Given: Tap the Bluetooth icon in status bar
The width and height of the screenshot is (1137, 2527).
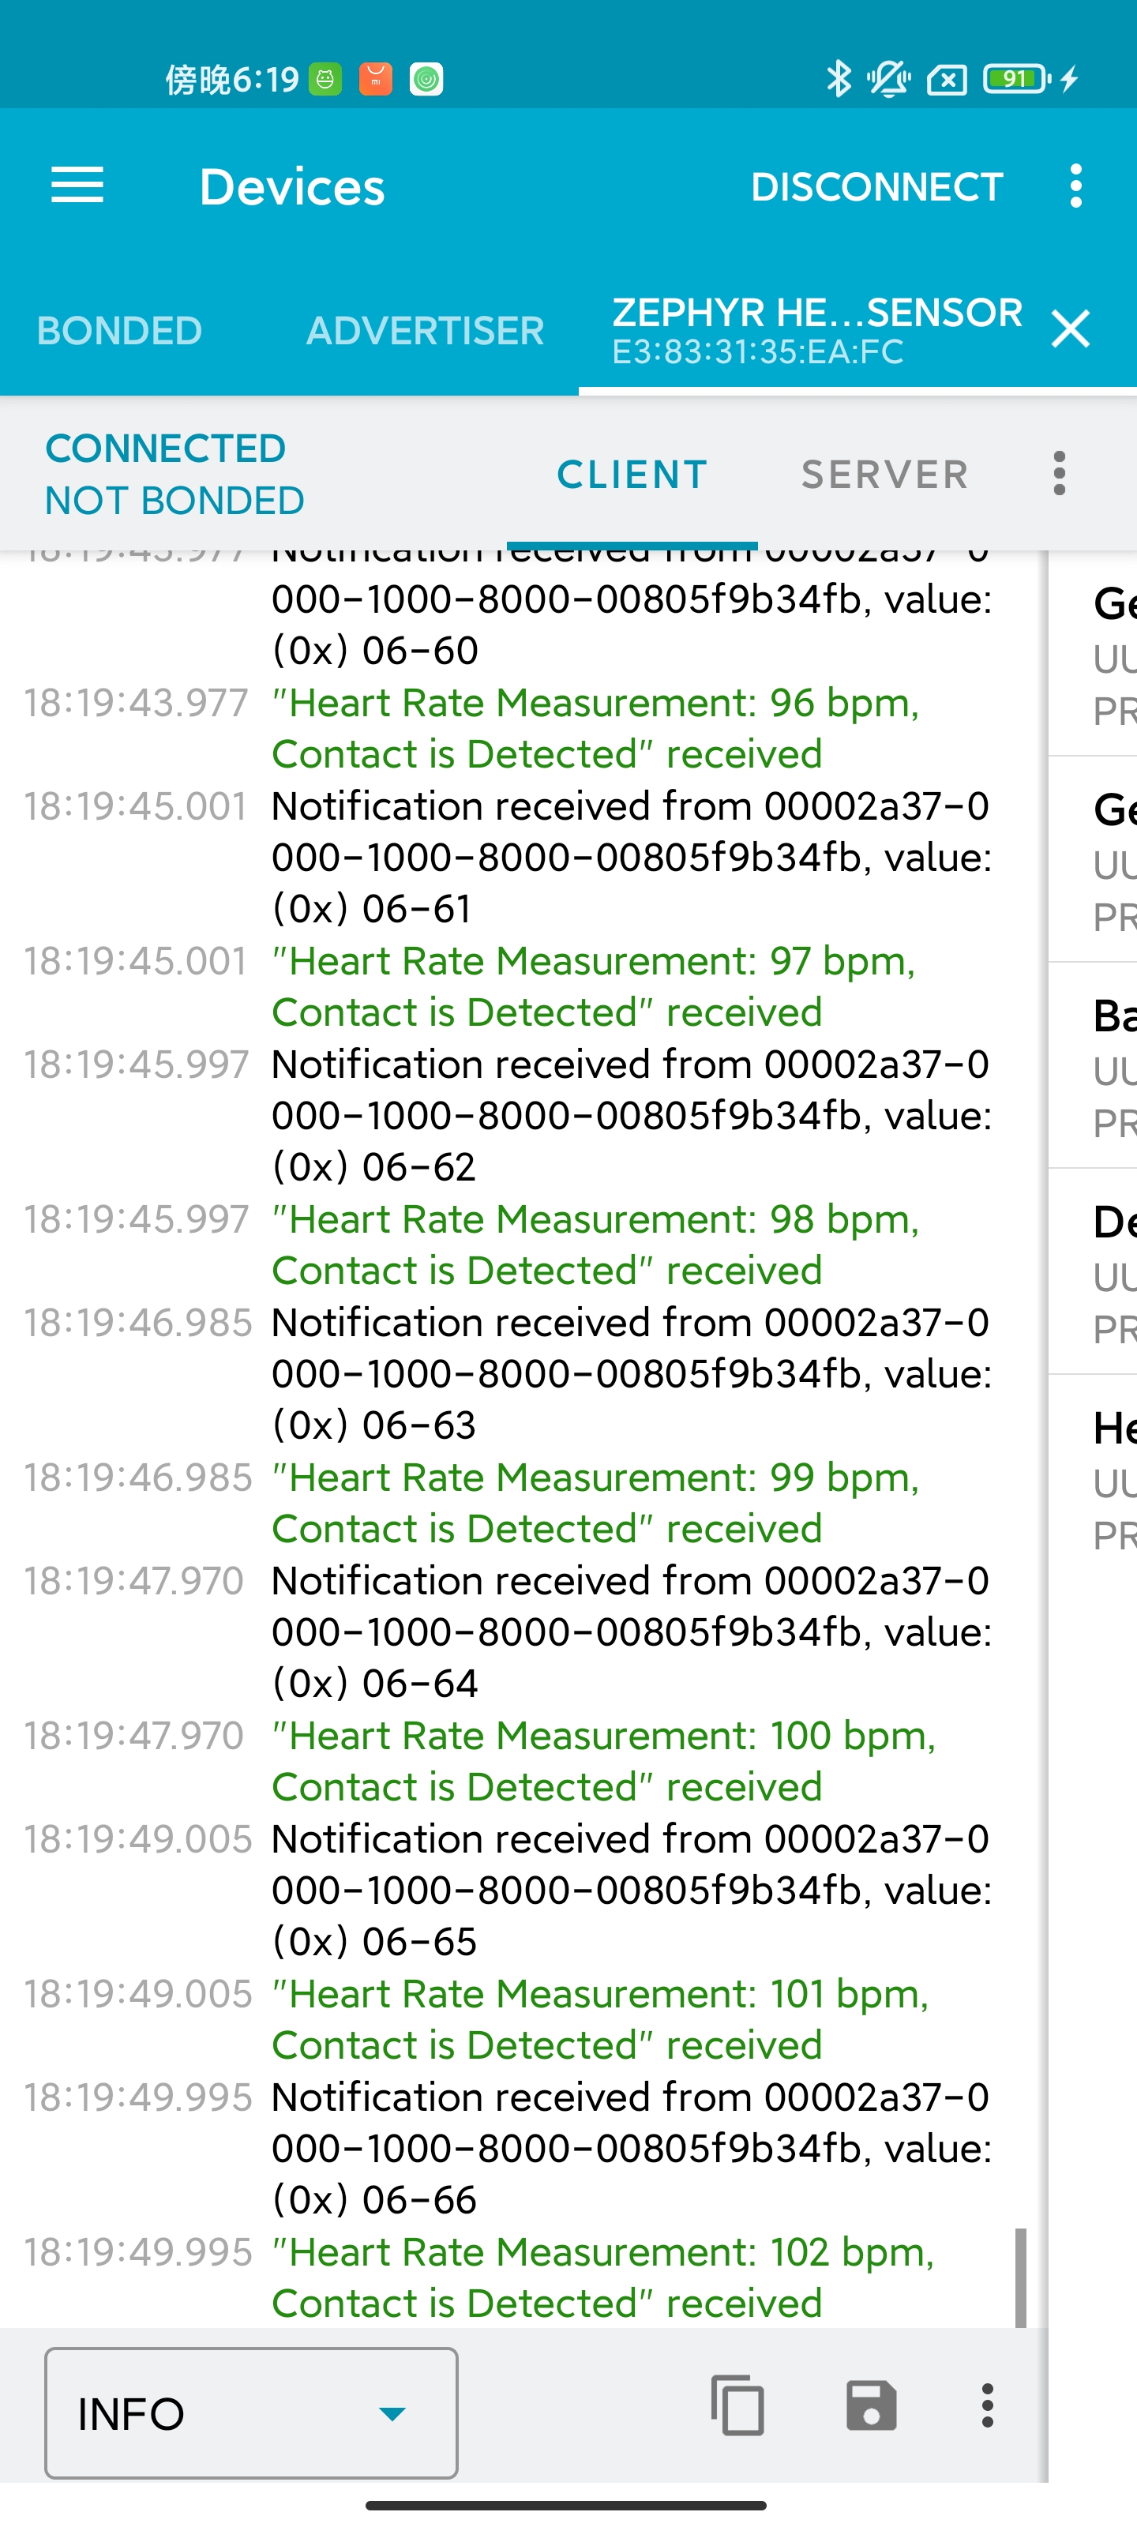Looking at the screenshot, I should pos(838,78).
